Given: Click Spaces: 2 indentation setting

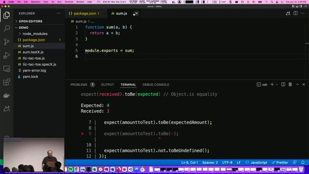Looking at the screenshot, I should click(x=210, y=162).
